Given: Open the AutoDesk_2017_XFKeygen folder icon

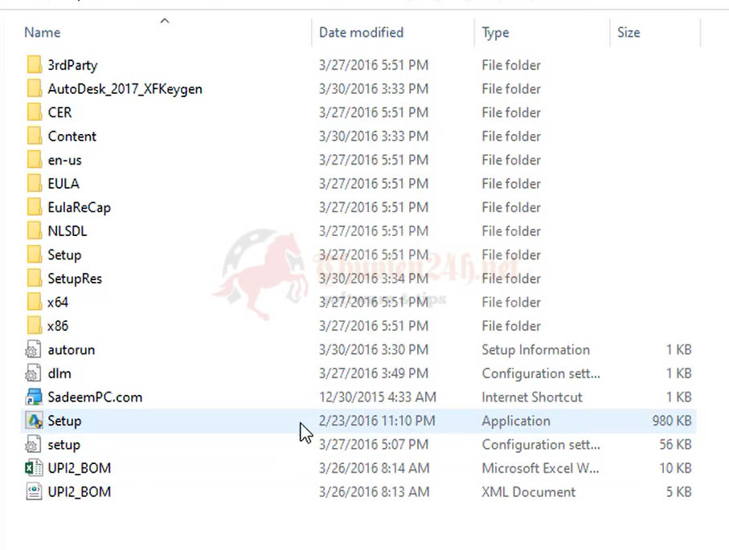Looking at the screenshot, I should click(x=34, y=88).
